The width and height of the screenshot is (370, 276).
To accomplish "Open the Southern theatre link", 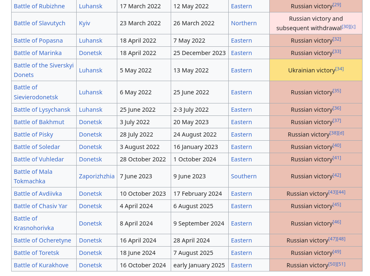I will 244,176.
